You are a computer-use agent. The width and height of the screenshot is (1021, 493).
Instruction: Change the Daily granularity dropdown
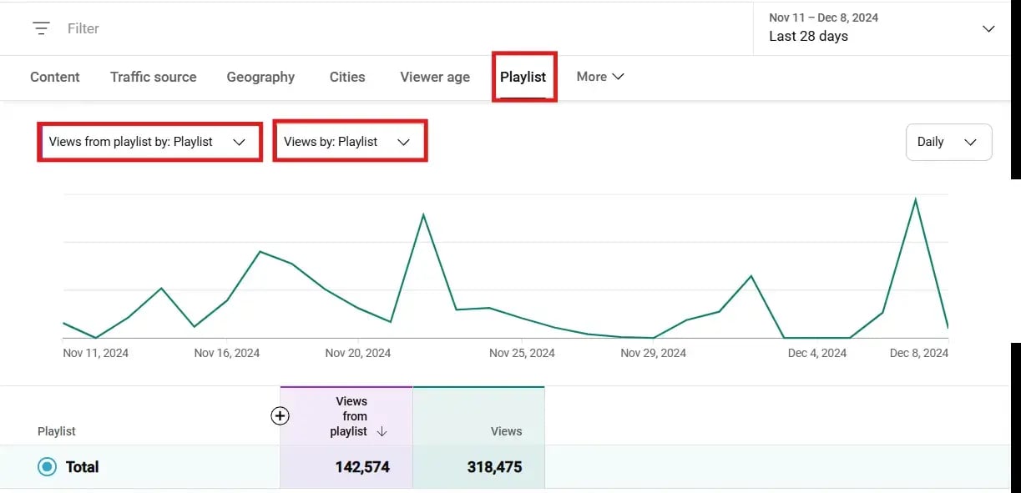(948, 142)
